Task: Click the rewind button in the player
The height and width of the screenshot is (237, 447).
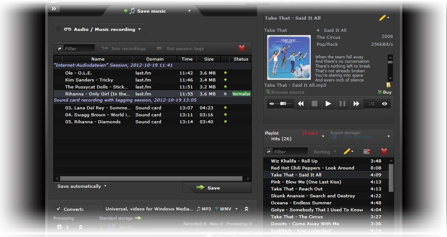Action: click(300, 104)
